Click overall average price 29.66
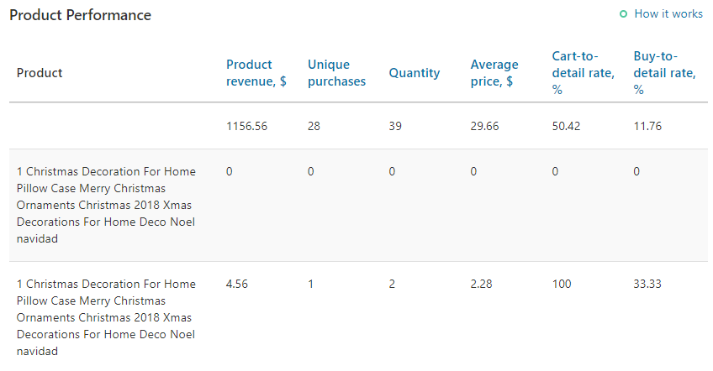The image size is (713, 371). tap(484, 126)
